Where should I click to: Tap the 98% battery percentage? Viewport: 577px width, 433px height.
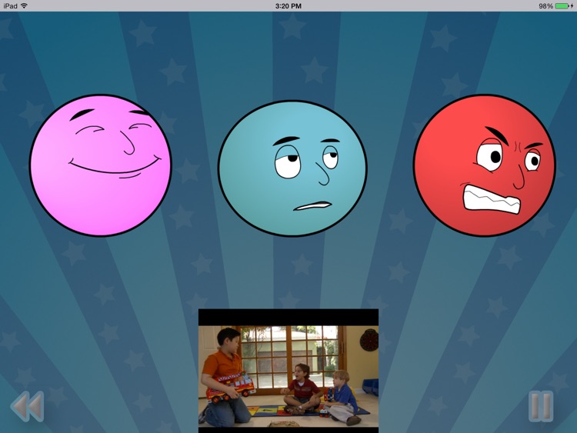click(x=545, y=6)
